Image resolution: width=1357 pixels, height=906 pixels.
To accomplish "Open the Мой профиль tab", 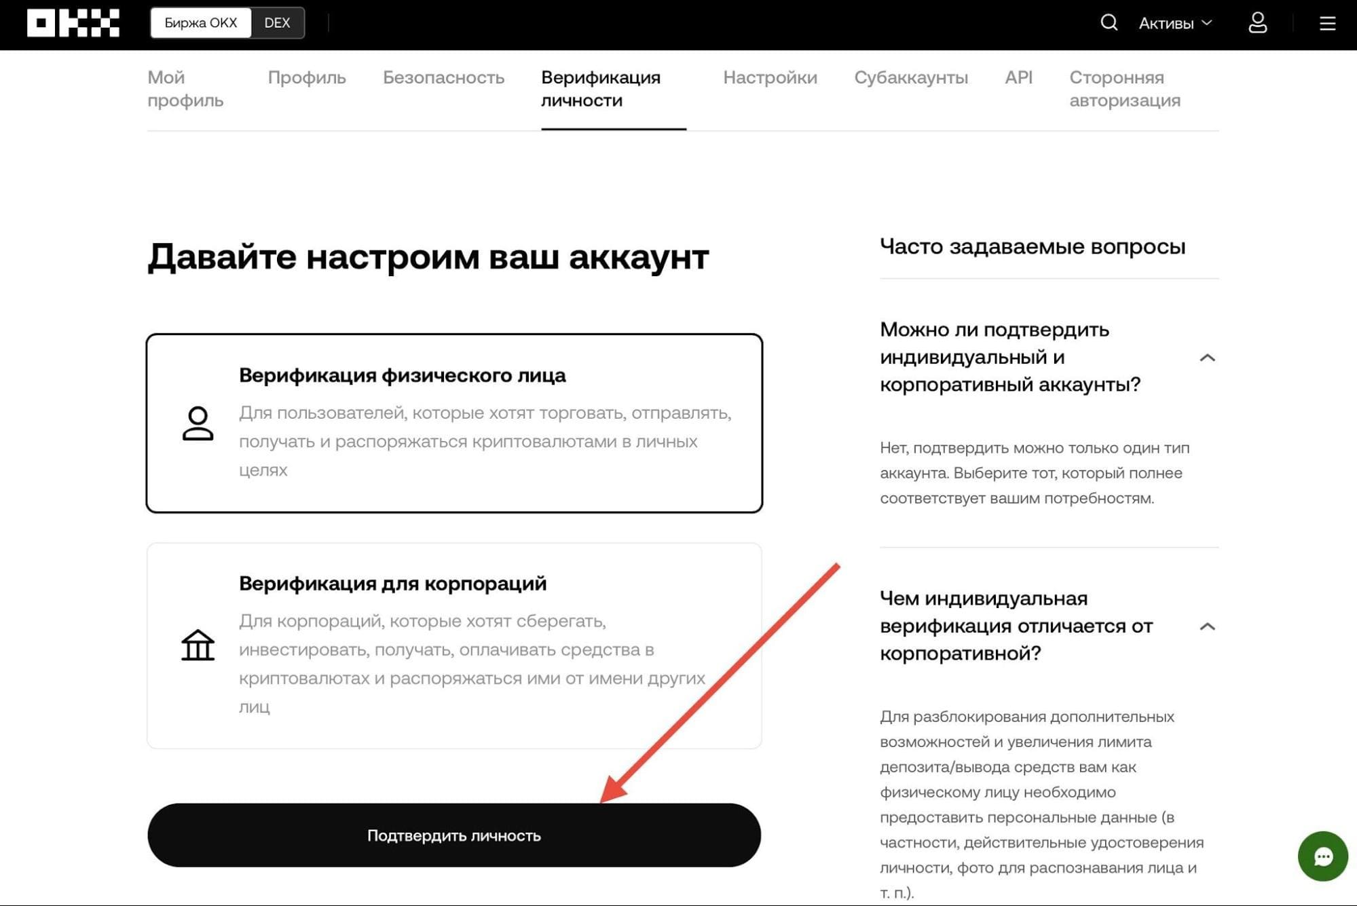I will (x=185, y=89).
